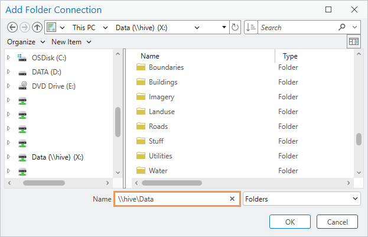Click the file list vertical scrollbar thumb
The height and width of the screenshot is (237, 368).
pyautogui.click(x=359, y=138)
